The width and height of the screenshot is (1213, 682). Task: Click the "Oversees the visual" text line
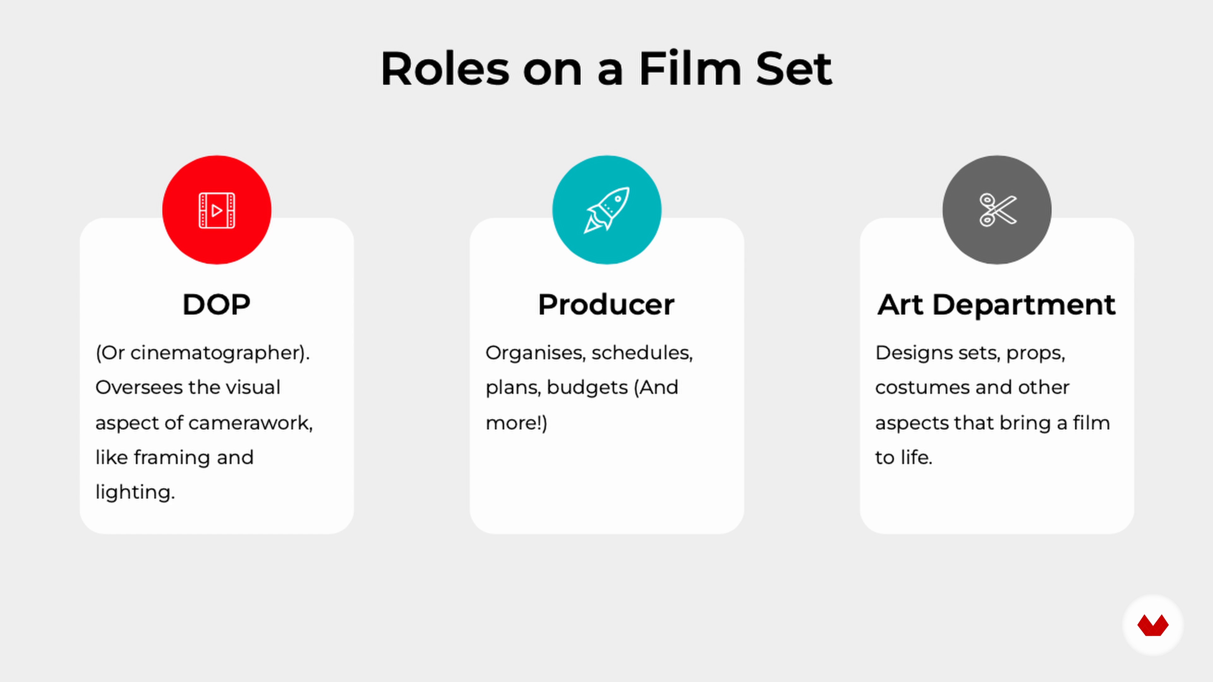[188, 387]
